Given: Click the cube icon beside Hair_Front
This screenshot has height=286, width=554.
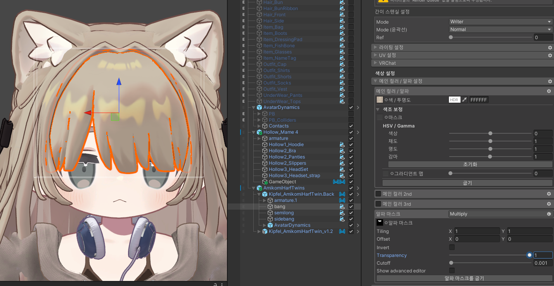Looking at the screenshot, I should pos(260,15).
